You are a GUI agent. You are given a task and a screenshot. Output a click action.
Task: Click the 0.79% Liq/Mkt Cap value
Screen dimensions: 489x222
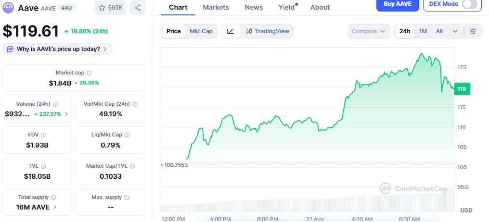click(x=110, y=145)
